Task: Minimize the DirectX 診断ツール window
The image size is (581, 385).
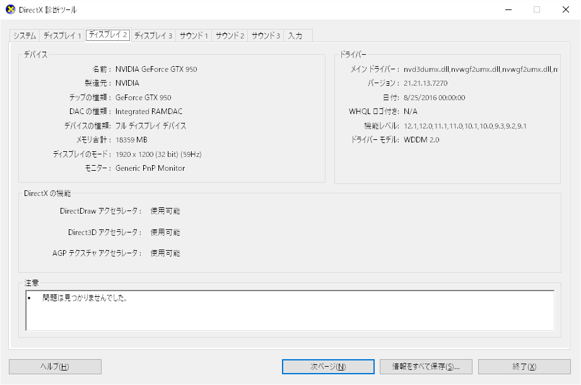Action: [508, 9]
